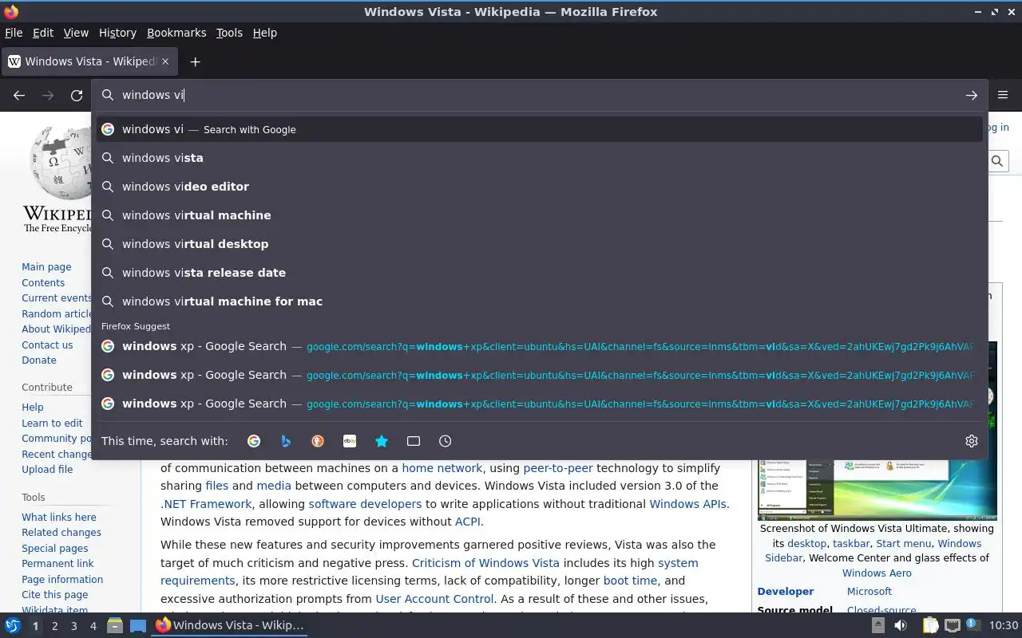
Task: Click the Back navigation arrow
Action: coord(19,95)
